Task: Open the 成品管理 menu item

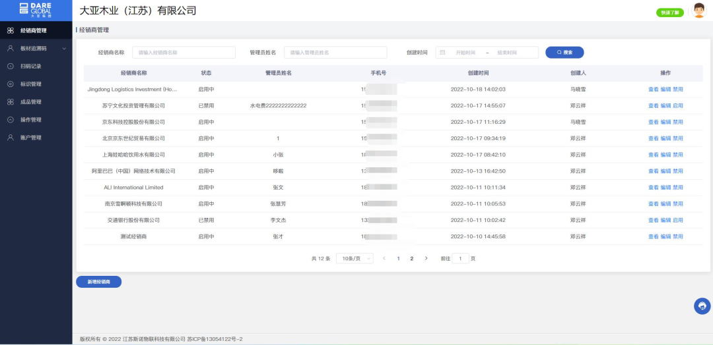Action: (x=36, y=102)
